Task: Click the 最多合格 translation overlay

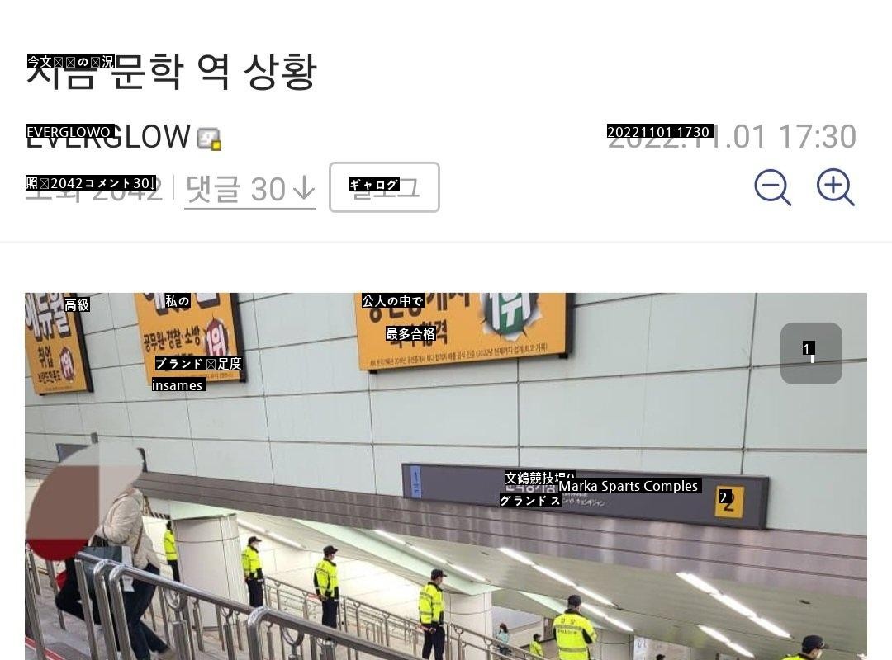Action: point(410,333)
